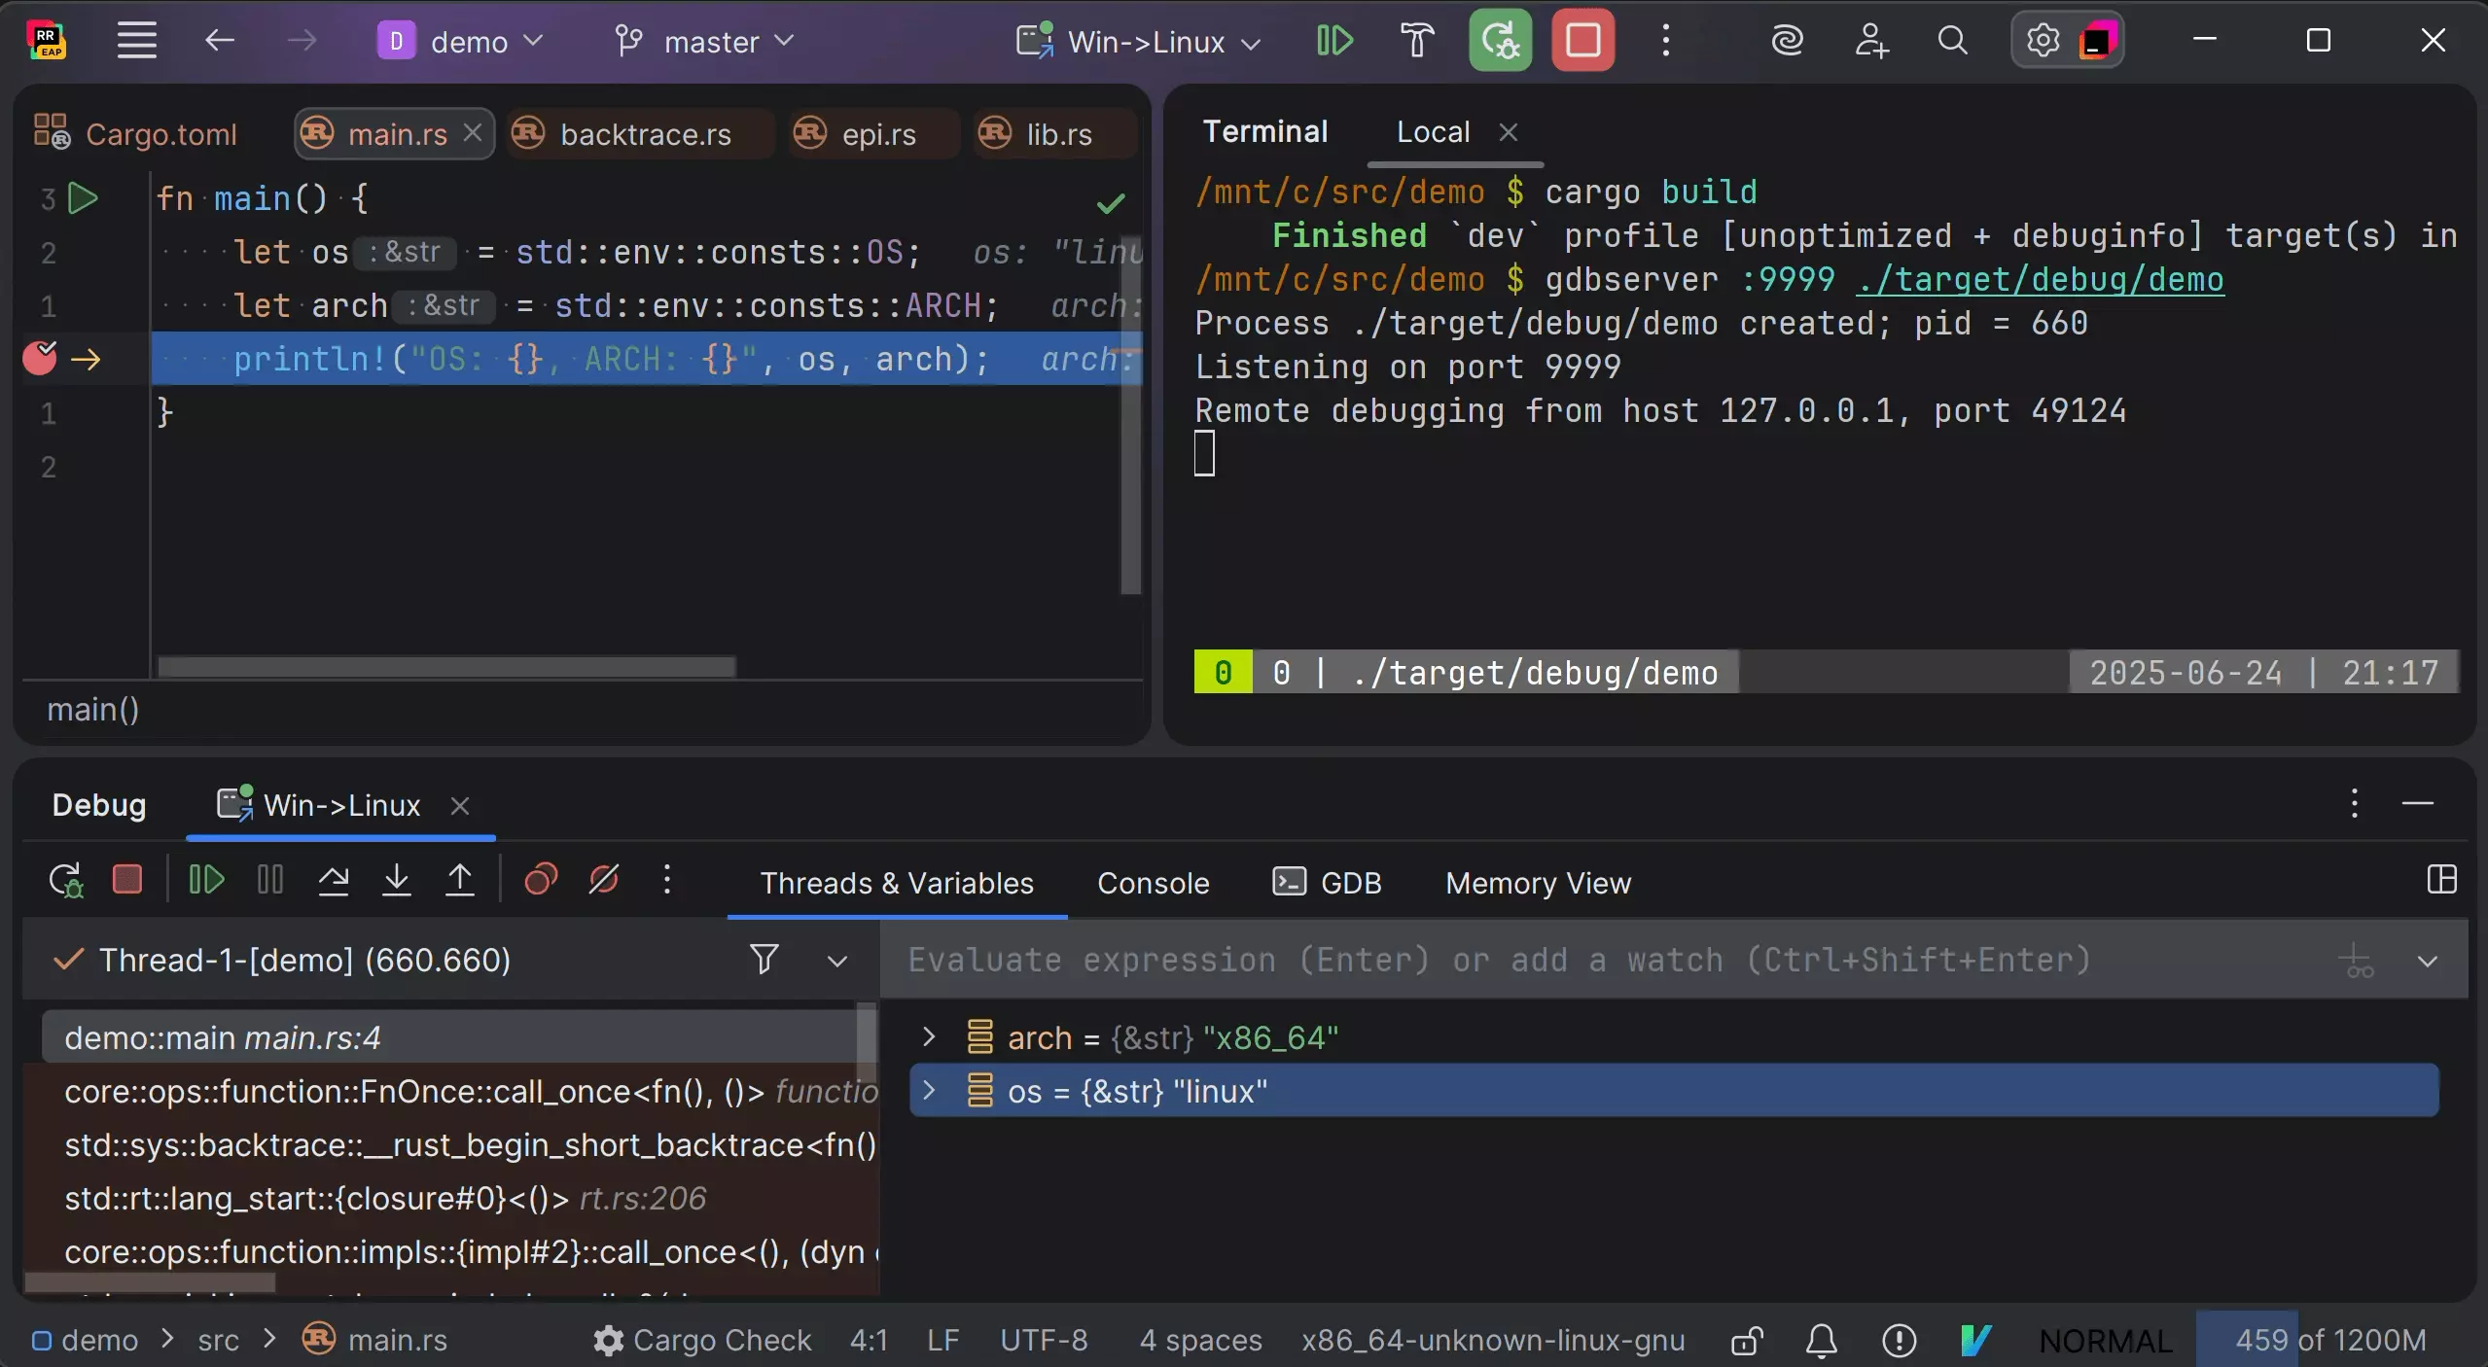Screen dimensions: 2488x1367
Task: Open the IDE Settings gear
Action: pos(2041,40)
